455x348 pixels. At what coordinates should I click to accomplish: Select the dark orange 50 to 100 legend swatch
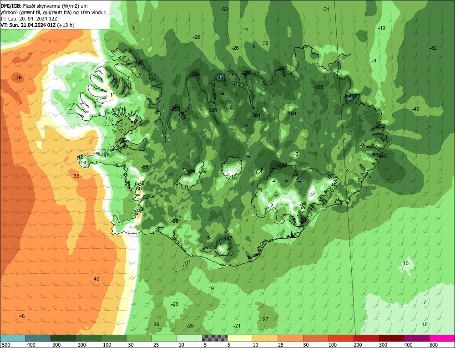316,338
